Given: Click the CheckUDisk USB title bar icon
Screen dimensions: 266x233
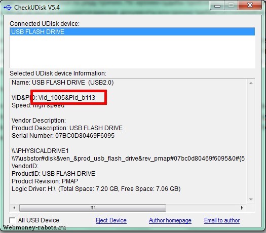Looking at the screenshot, I should tap(8, 8).
